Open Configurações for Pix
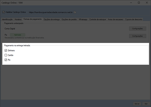 point(138,36)
